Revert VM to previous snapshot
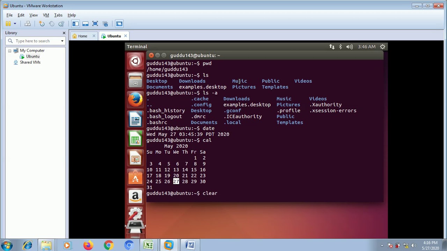This screenshot has width=447, height=251. 52,24
